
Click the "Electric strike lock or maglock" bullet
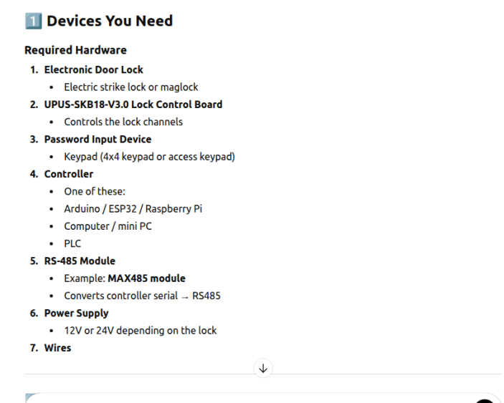coord(131,87)
